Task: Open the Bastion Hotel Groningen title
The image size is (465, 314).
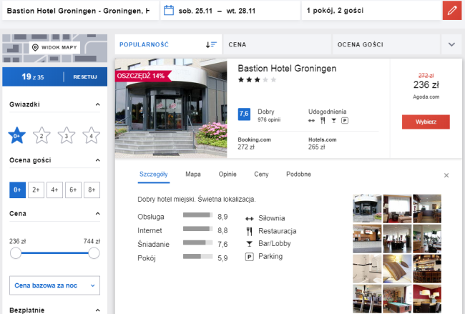Action: click(x=287, y=69)
